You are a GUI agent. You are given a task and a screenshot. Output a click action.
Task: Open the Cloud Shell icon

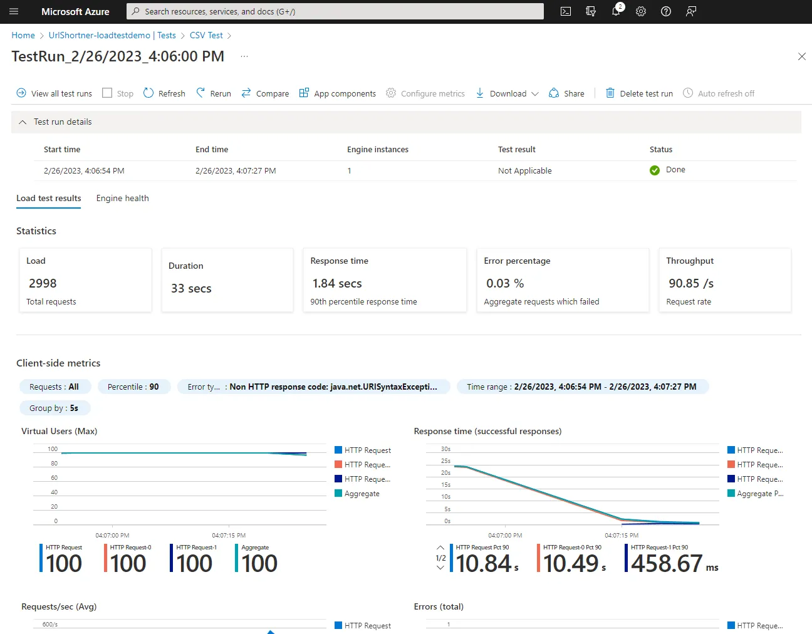566,11
